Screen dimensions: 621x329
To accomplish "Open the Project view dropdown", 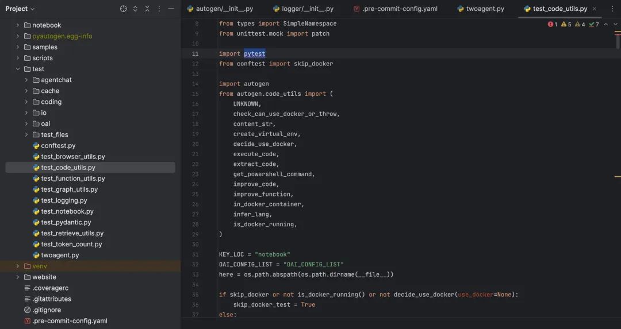I will click(20, 9).
